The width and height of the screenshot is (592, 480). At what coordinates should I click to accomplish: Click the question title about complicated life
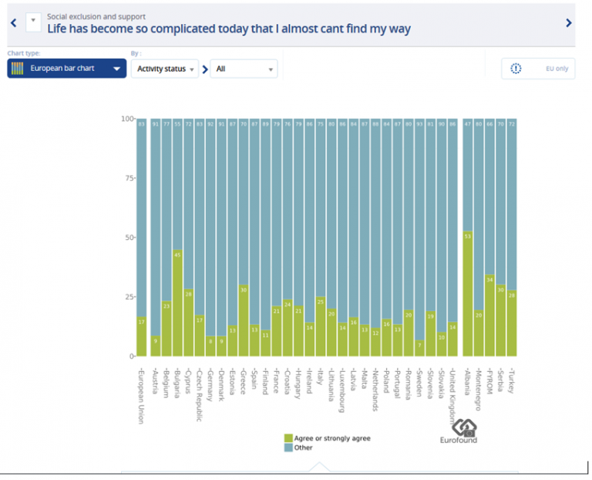[x=229, y=29]
